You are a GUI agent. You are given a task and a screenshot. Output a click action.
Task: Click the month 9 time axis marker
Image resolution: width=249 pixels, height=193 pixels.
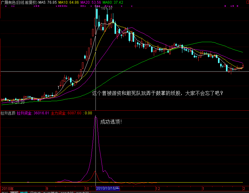(47, 189)
